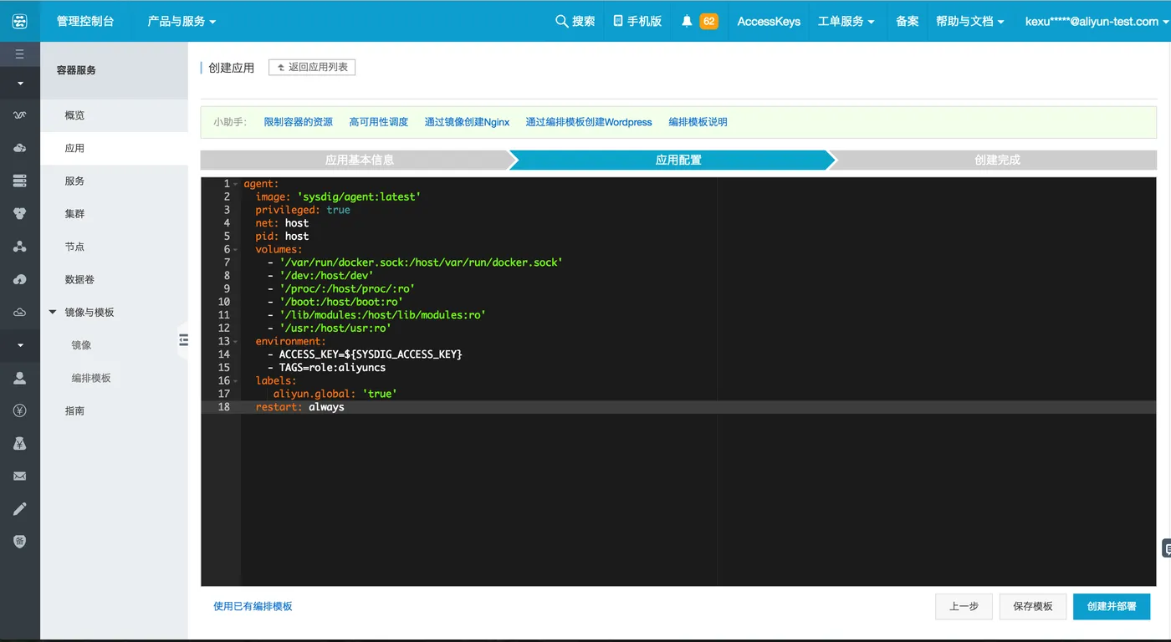Open the 产品与服务 dropdown
Viewport: 1171px width, 642px height.
coord(182,21)
